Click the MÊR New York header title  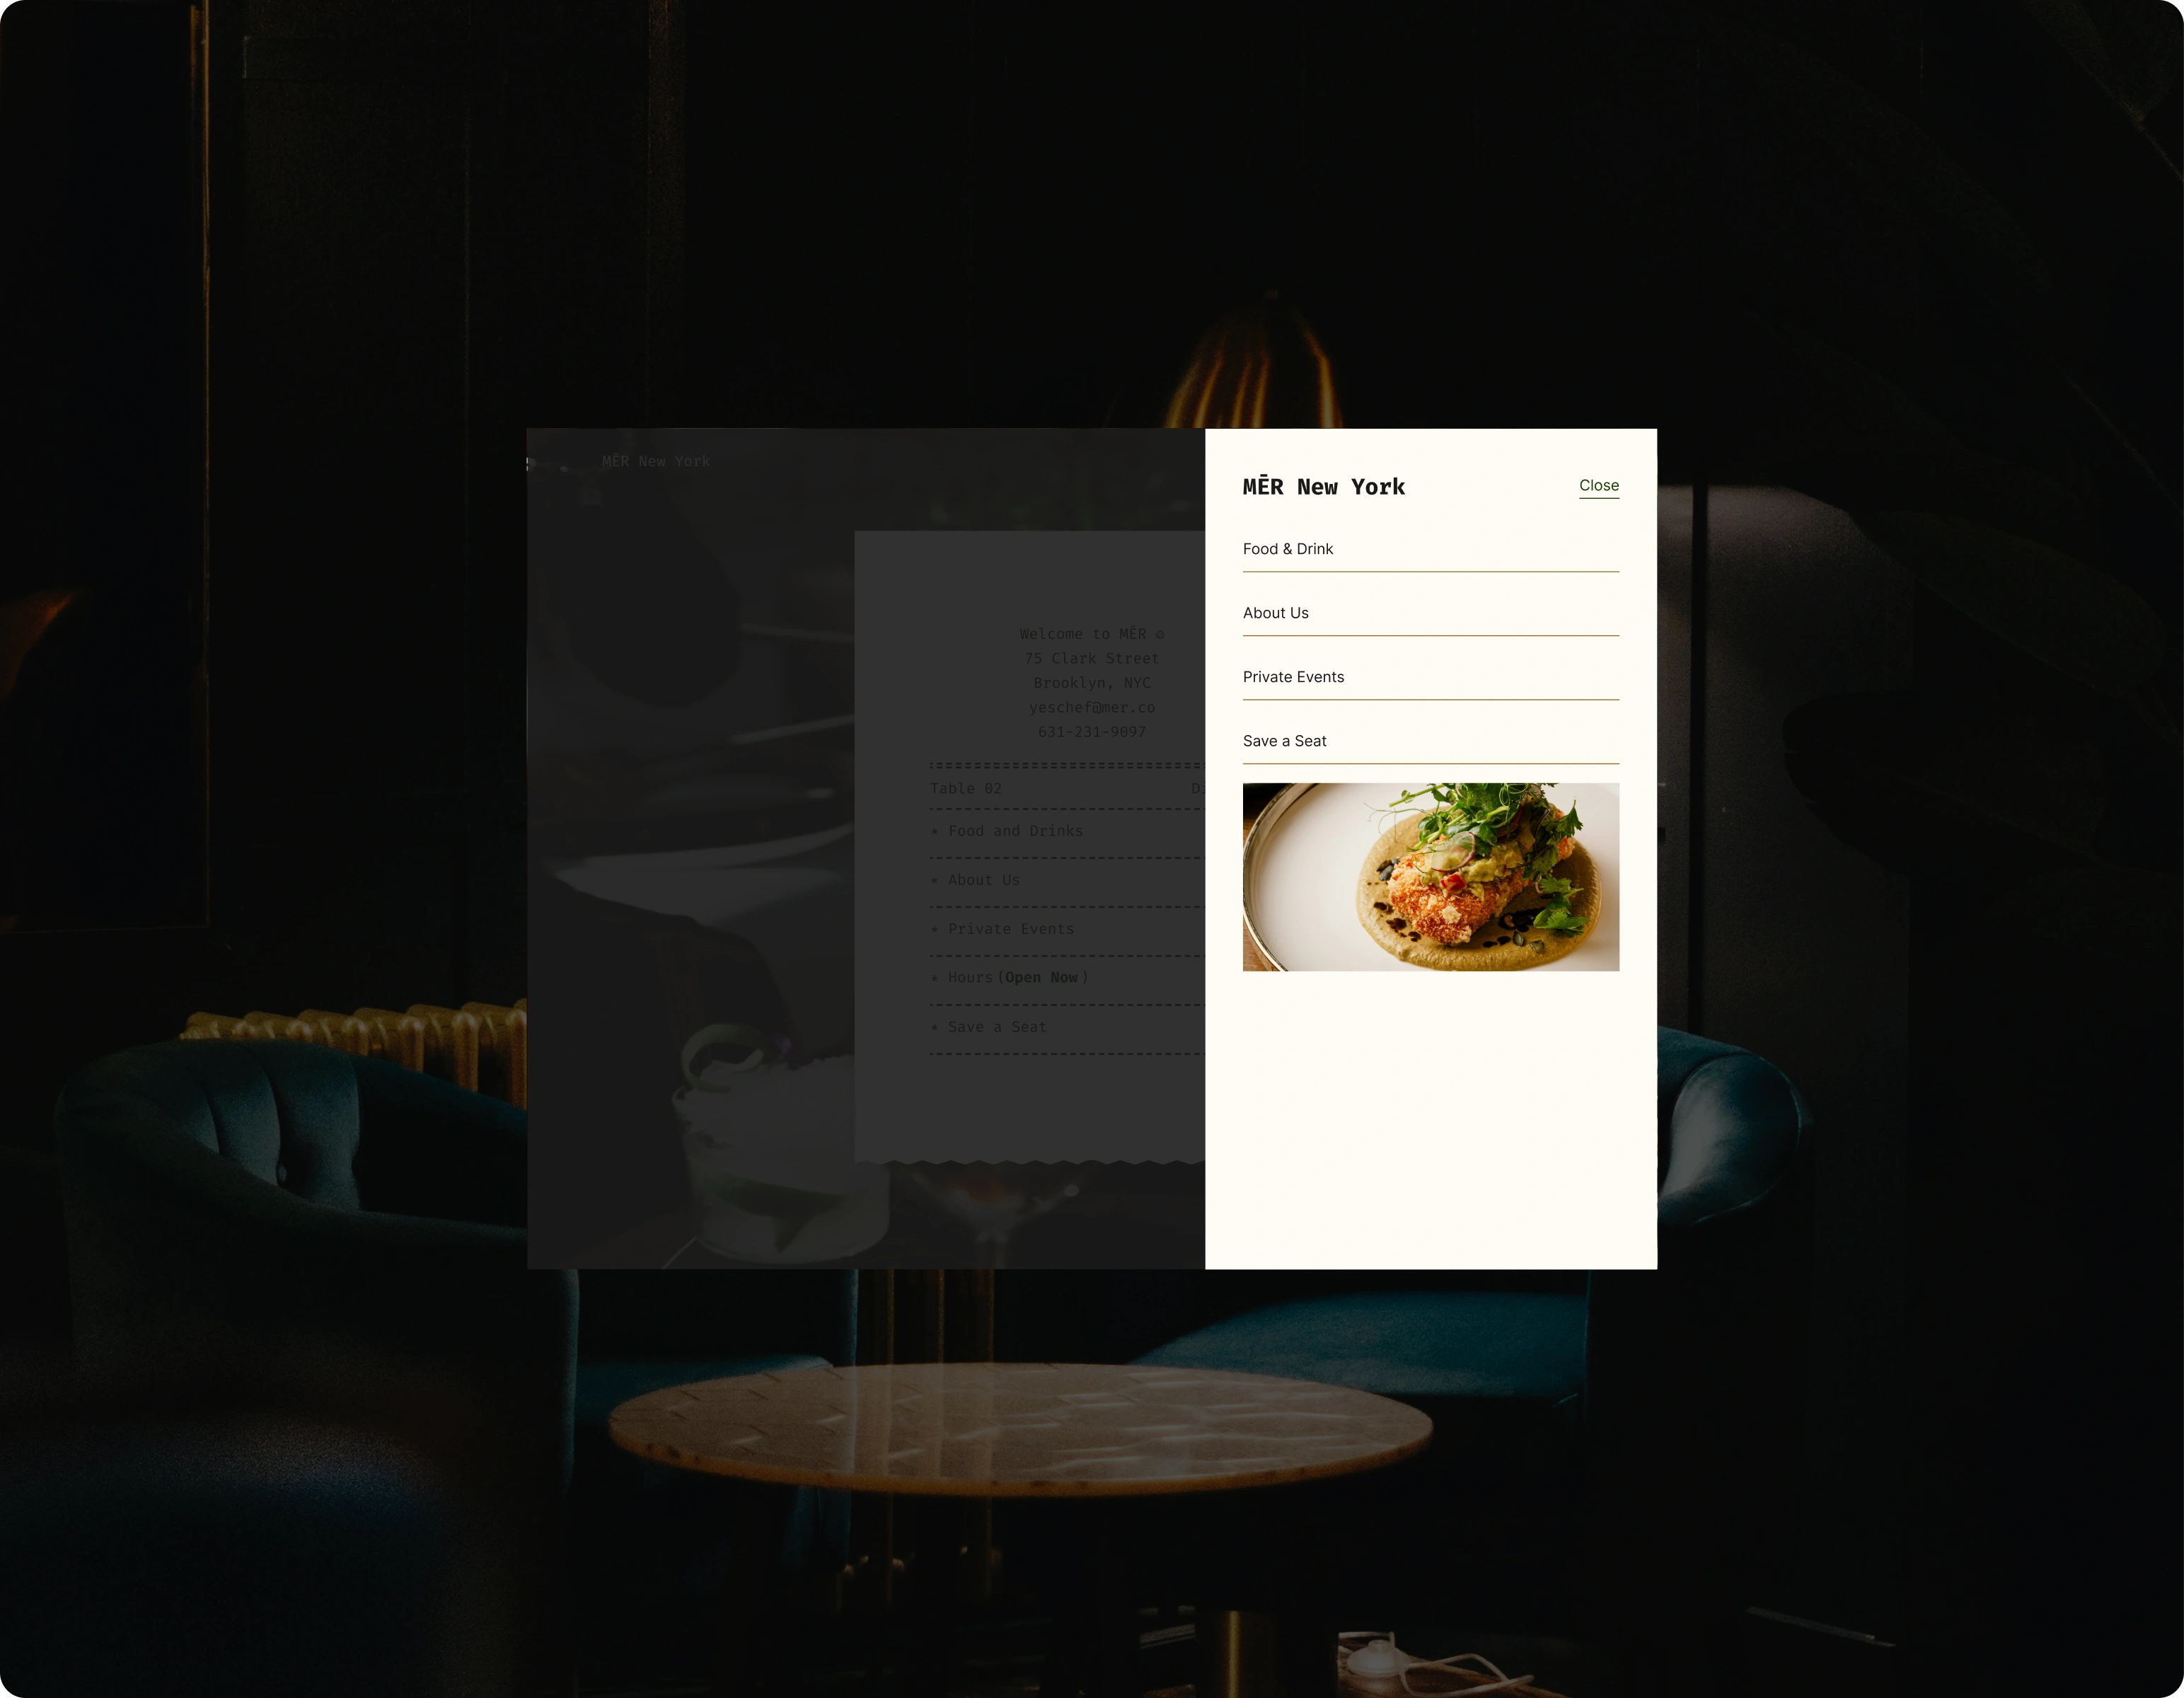click(1324, 485)
